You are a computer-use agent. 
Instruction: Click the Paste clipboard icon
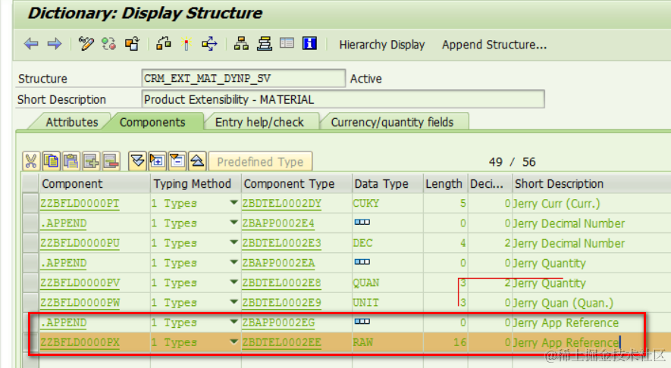[x=71, y=161]
